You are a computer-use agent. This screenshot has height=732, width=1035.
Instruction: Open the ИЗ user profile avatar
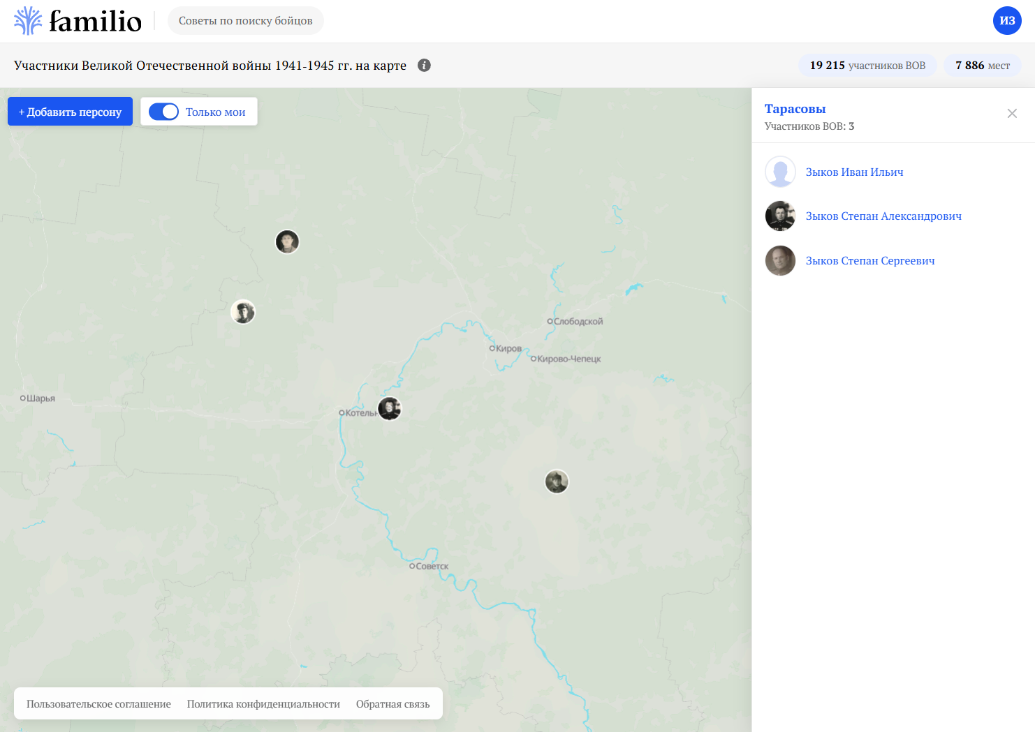click(1007, 21)
